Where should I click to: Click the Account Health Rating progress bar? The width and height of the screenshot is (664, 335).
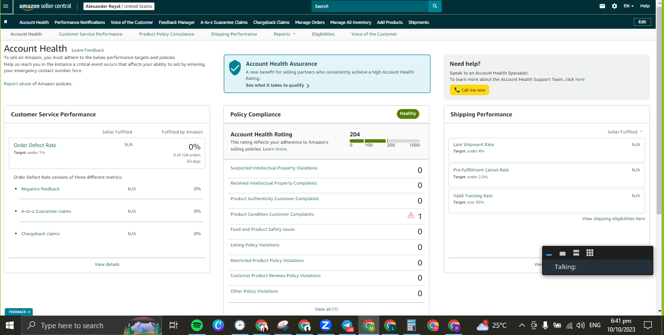click(385, 141)
